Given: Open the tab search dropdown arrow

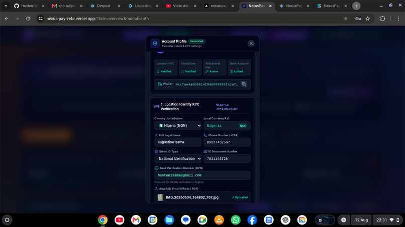Looking at the screenshot, I should [6, 6].
